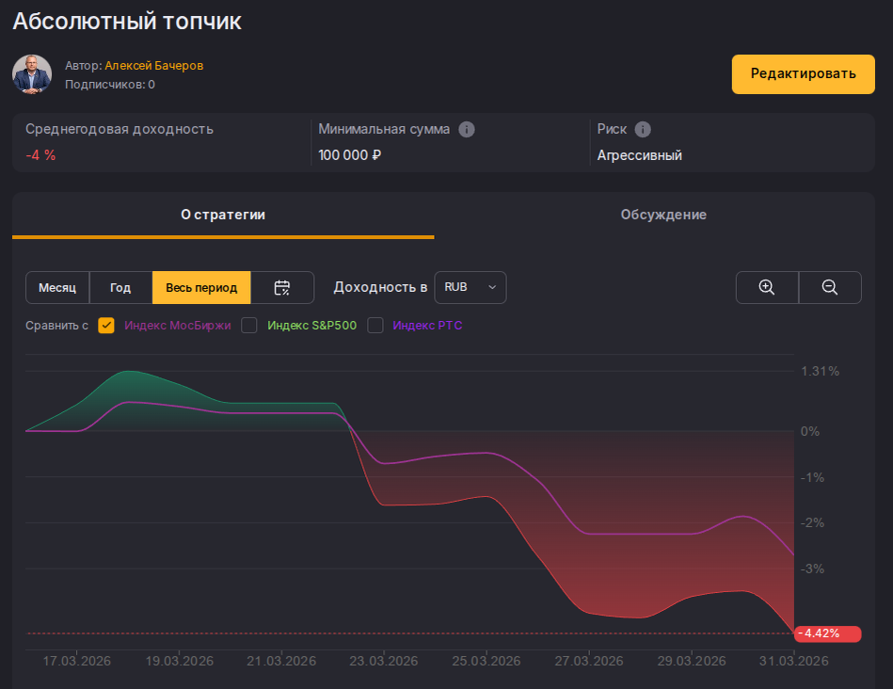Zoom in the chart with magnifier plus
The height and width of the screenshot is (689, 893).
[767, 287]
